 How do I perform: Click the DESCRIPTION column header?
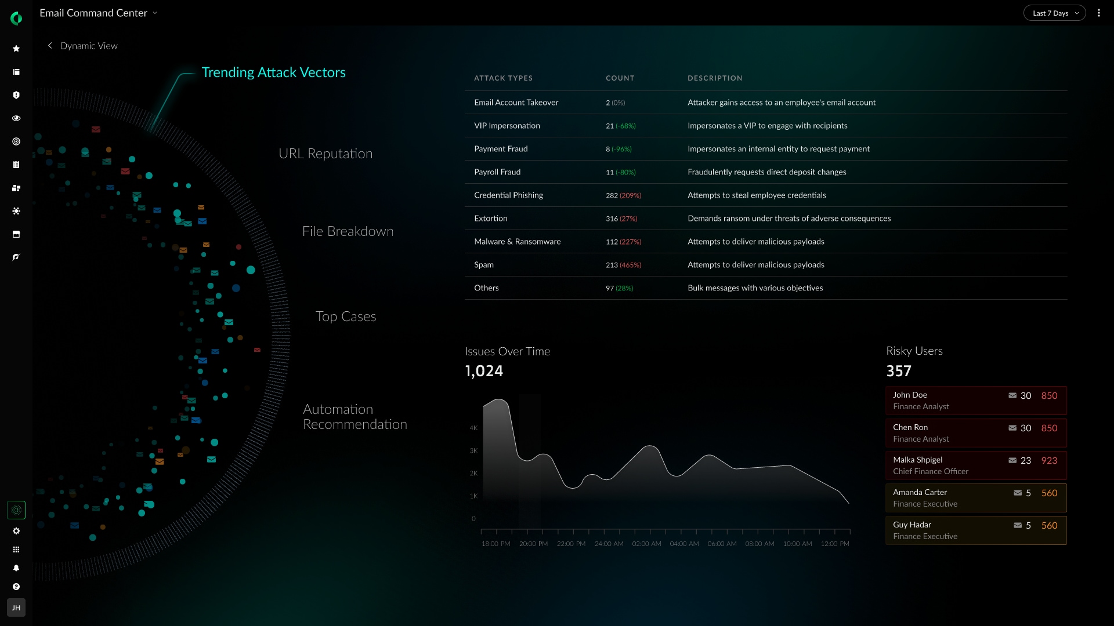715,78
